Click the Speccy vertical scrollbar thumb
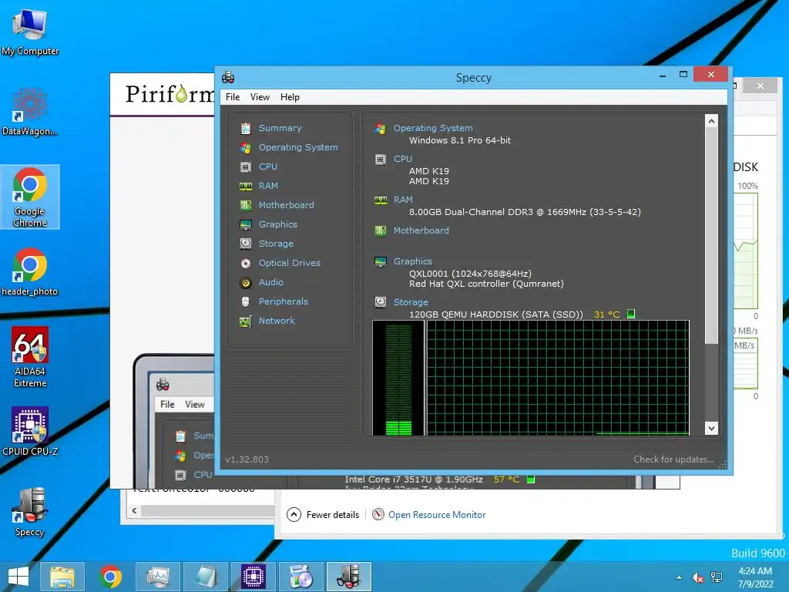789x592 pixels. [711, 236]
